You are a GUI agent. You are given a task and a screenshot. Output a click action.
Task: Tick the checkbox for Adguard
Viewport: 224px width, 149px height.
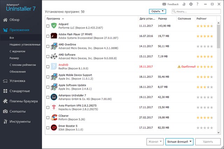click(48, 26)
